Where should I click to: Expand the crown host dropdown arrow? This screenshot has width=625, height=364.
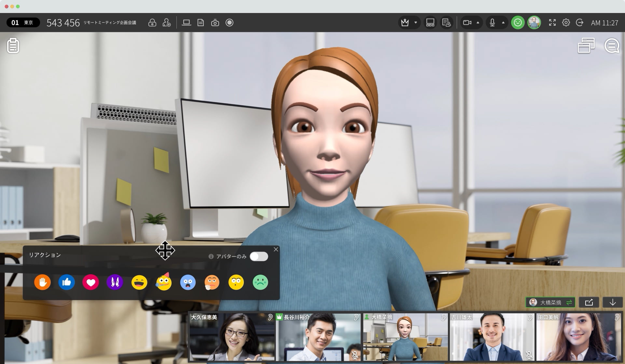tap(416, 23)
